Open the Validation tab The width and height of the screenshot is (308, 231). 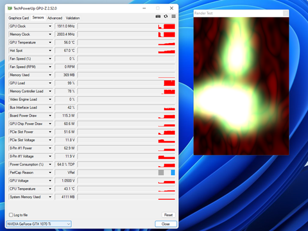click(73, 18)
